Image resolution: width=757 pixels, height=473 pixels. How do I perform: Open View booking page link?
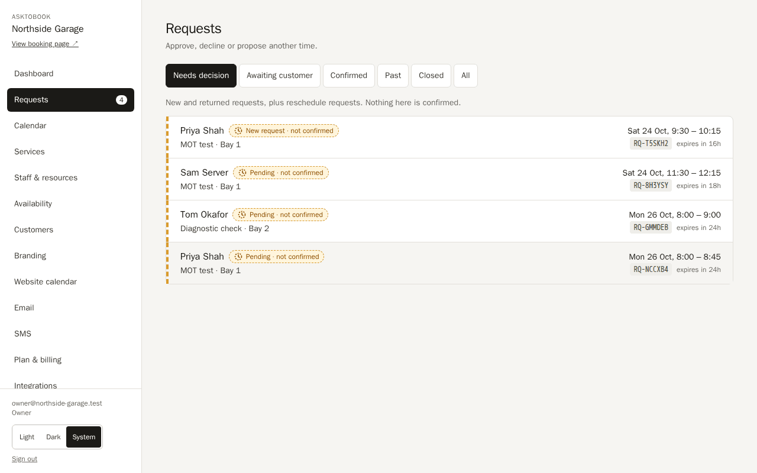pyautogui.click(x=45, y=44)
